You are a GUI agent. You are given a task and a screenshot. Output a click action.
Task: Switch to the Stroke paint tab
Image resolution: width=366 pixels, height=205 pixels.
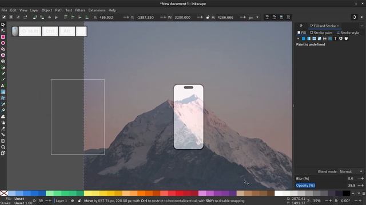(321, 33)
